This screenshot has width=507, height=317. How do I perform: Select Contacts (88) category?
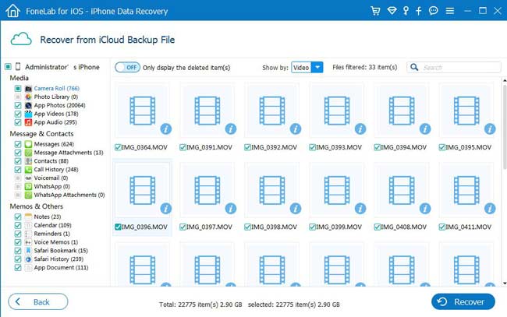pos(51,160)
